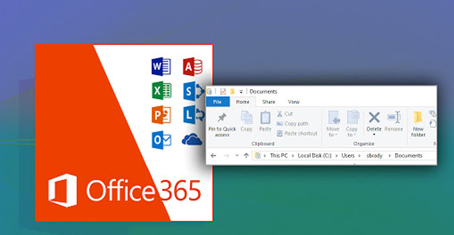Click the Rename button

coord(393,122)
